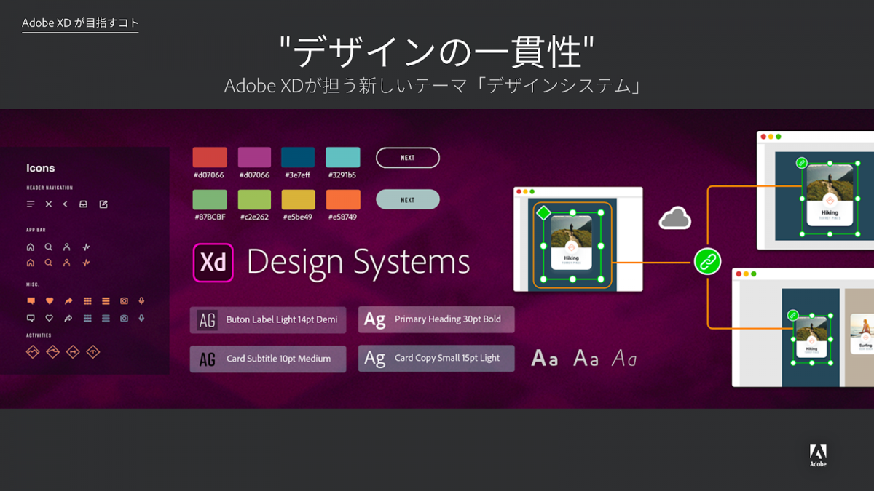Click the orange grid view icon
The width and height of the screenshot is (874, 491).
tap(87, 300)
